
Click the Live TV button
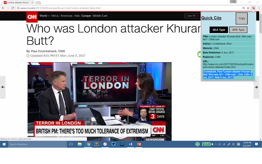[x=192, y=16]
